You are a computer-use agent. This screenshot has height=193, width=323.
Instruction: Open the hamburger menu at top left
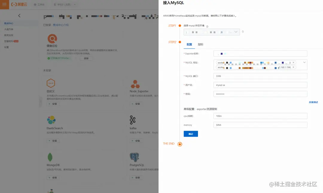pyautogui.click(x=4, y=4)
